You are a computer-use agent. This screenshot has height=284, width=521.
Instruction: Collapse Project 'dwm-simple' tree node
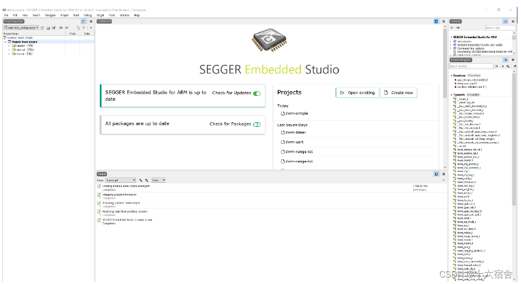pos(5,42)
